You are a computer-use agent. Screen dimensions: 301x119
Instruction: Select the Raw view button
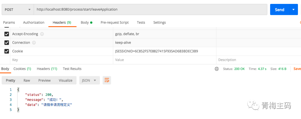(x=27, y=80)
